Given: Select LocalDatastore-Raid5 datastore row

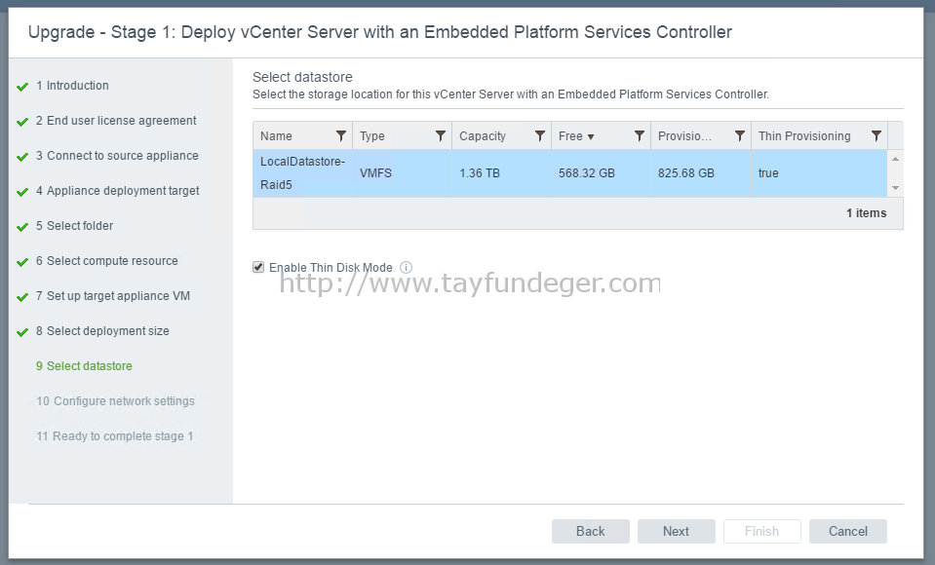Looking at the screenshot, I should pyautogui.click(x=570, y=173).
